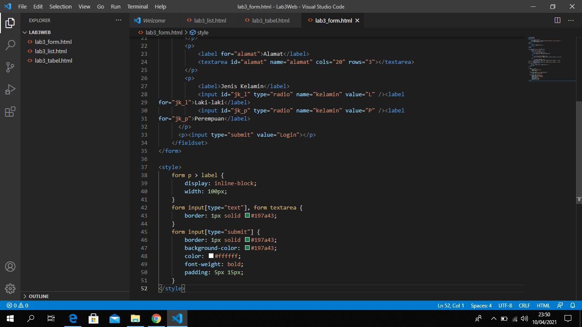Screen dimensions: 582x327
Task: Open Run and Debug view
Action: pyautogui.click(x=10, y=89)
